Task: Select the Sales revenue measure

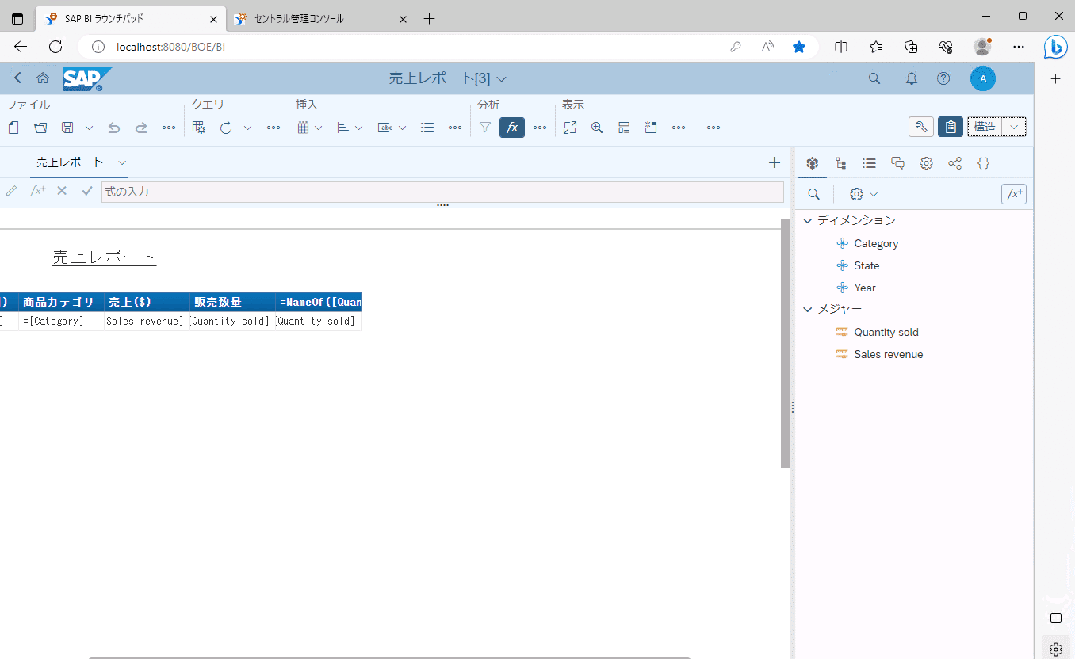Action: (x=888, y=354)
